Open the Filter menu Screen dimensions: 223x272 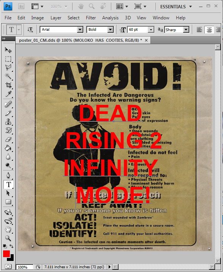(x=91, y=18)
